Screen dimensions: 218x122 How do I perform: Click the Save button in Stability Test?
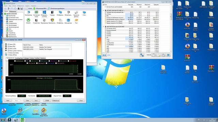coord(36,101)
